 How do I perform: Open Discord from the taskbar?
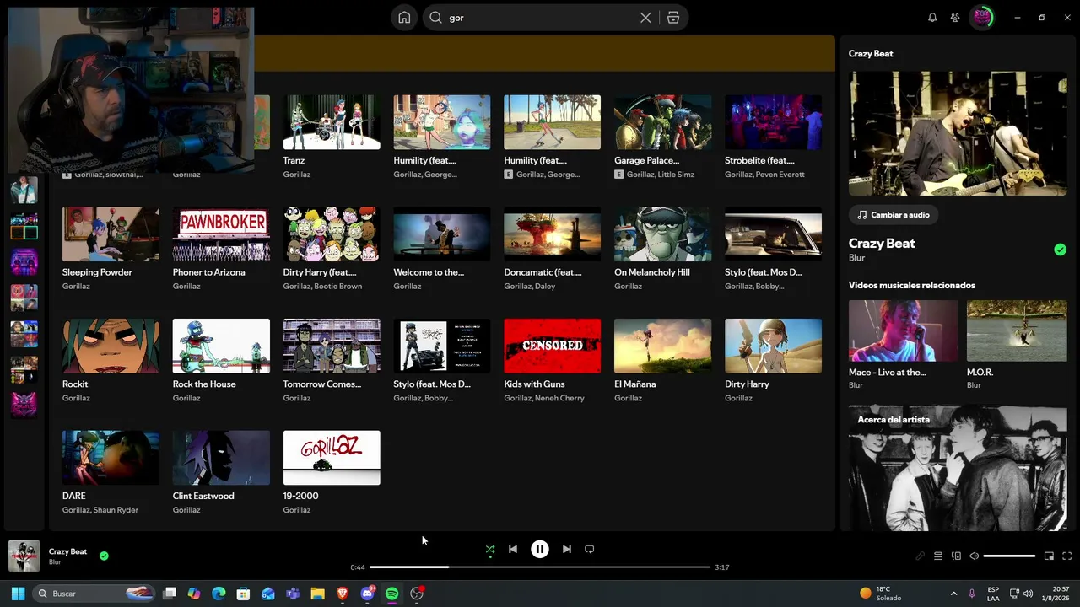(x=367, y=594)
